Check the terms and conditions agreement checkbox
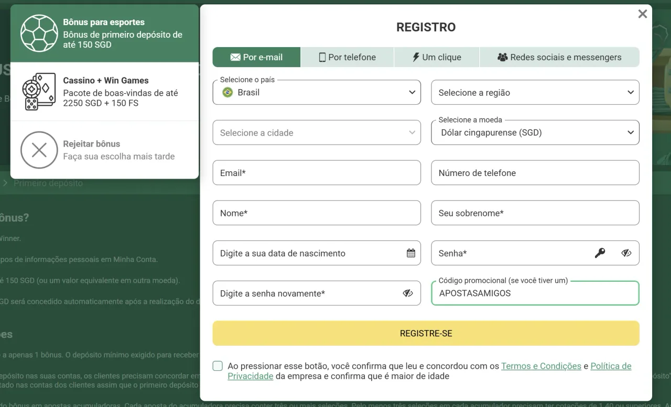This screenshot has height=407, width=671. (x=218, y=366)
